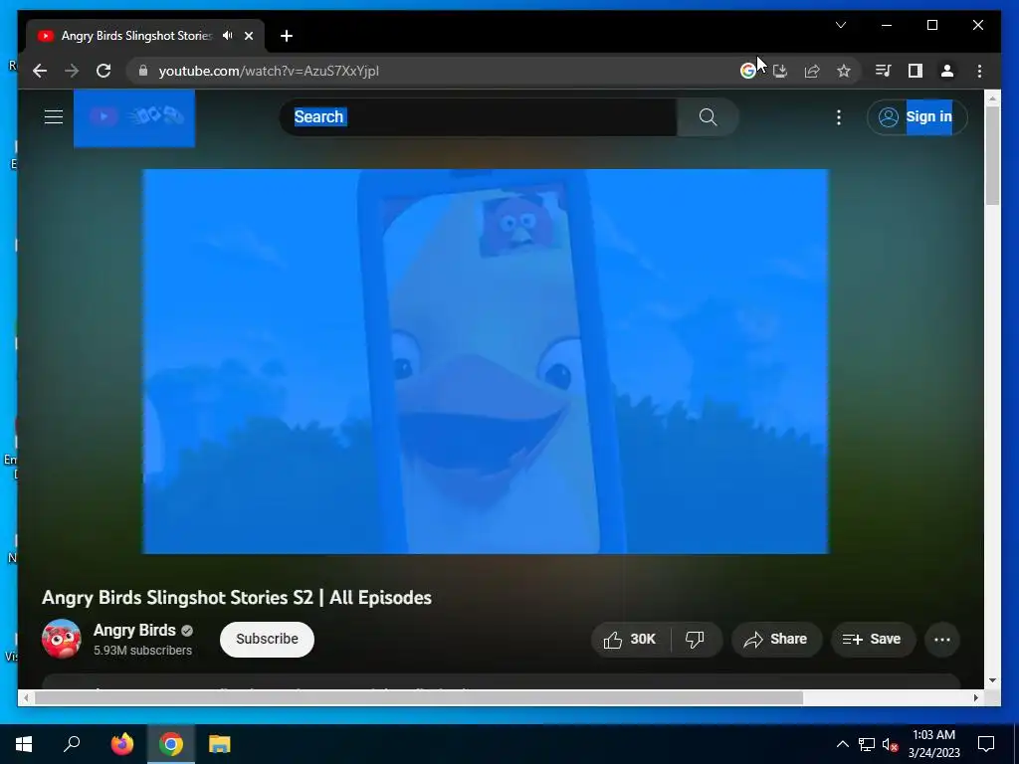Share this page from address bar

[x=812, y=71]
